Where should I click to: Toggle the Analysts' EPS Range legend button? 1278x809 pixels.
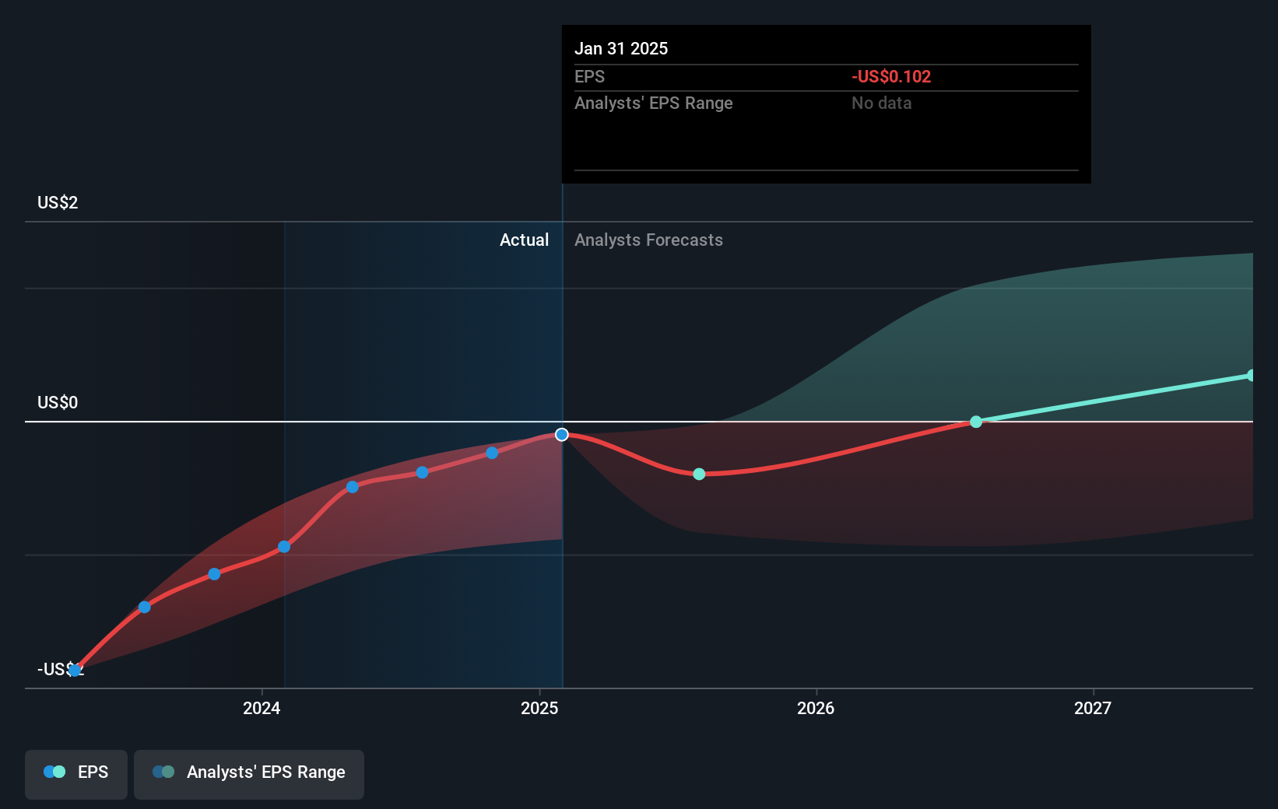pyautogui.click(x=249, y=774)
